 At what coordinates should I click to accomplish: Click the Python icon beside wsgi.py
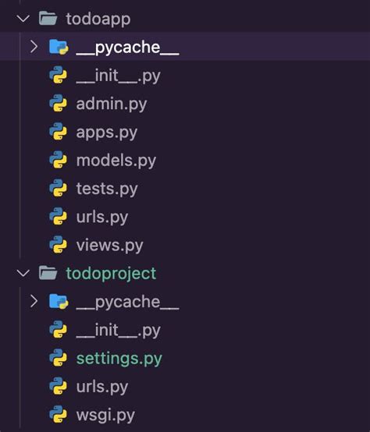click(x=59, y=414)
